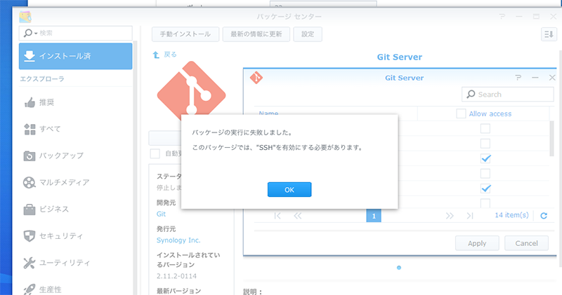
Task: Click the 14 item(s) count text
Action: tap(511, 215)
